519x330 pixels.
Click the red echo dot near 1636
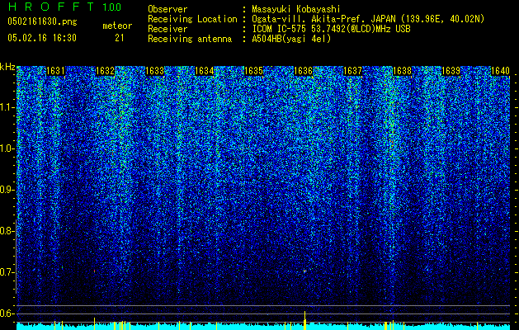[304, 271]
